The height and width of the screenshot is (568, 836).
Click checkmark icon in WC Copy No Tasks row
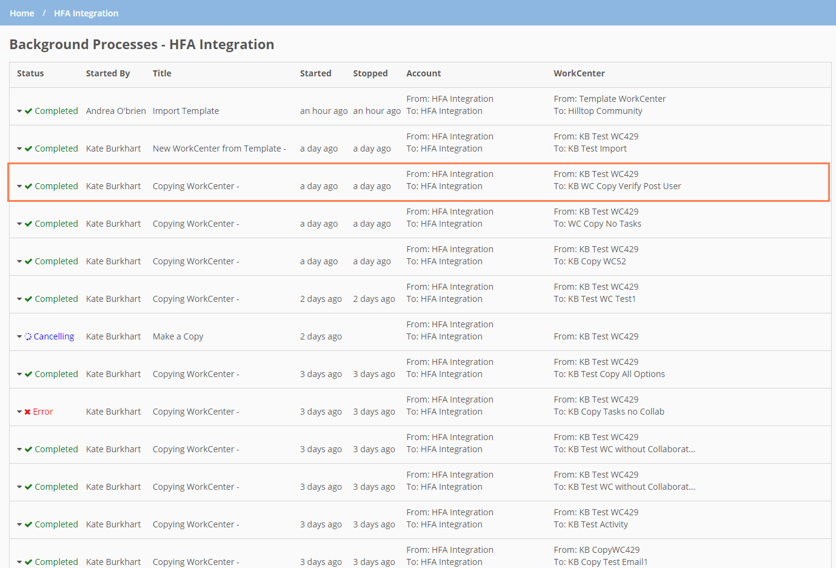(x=28, y=224)
